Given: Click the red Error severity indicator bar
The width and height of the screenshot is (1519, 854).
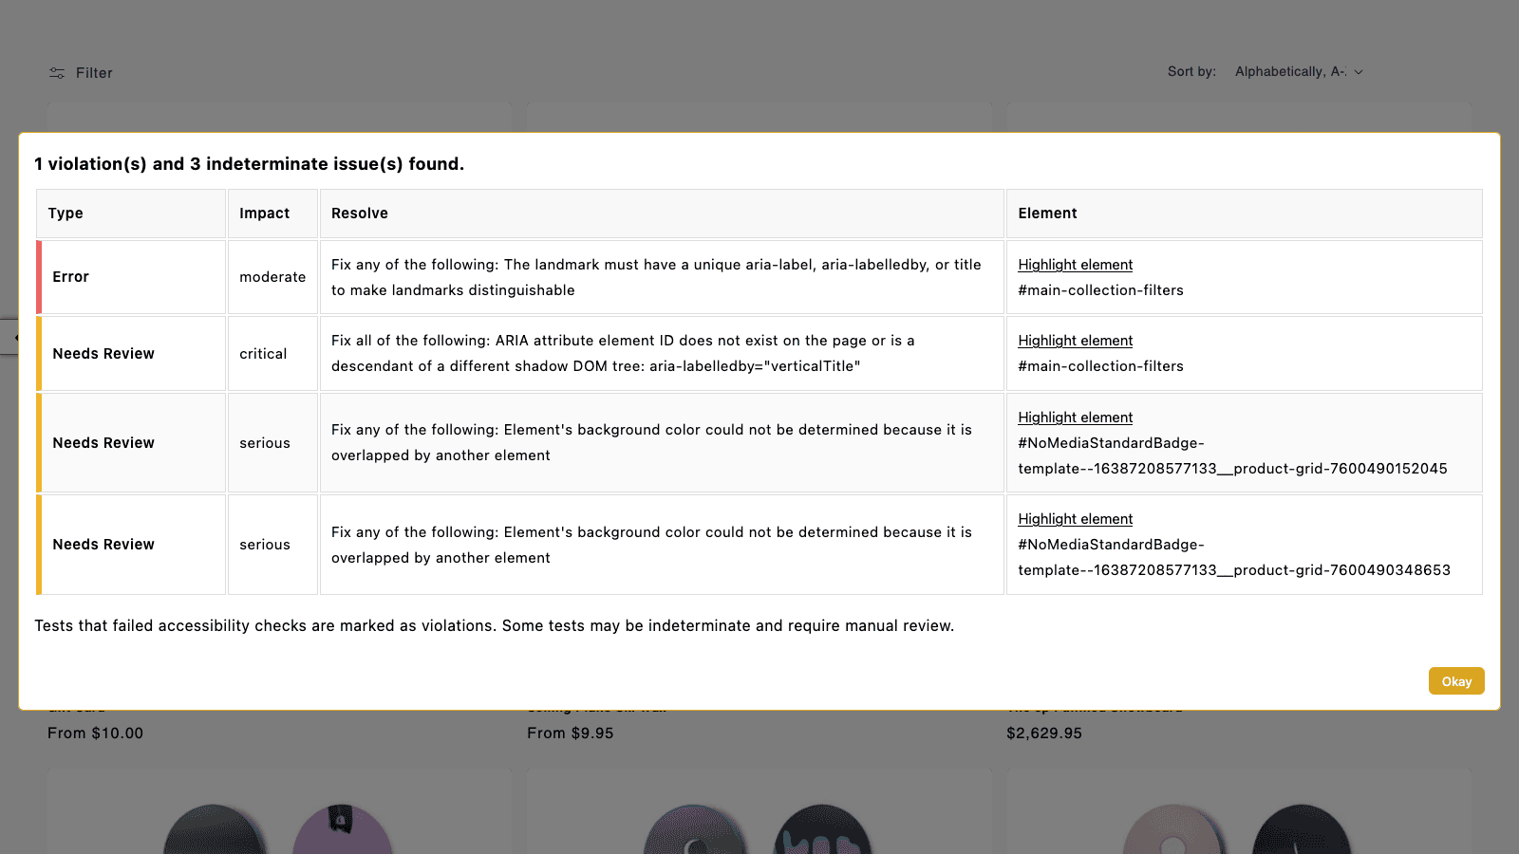Looking at the screenshot, I should [39, 276].
